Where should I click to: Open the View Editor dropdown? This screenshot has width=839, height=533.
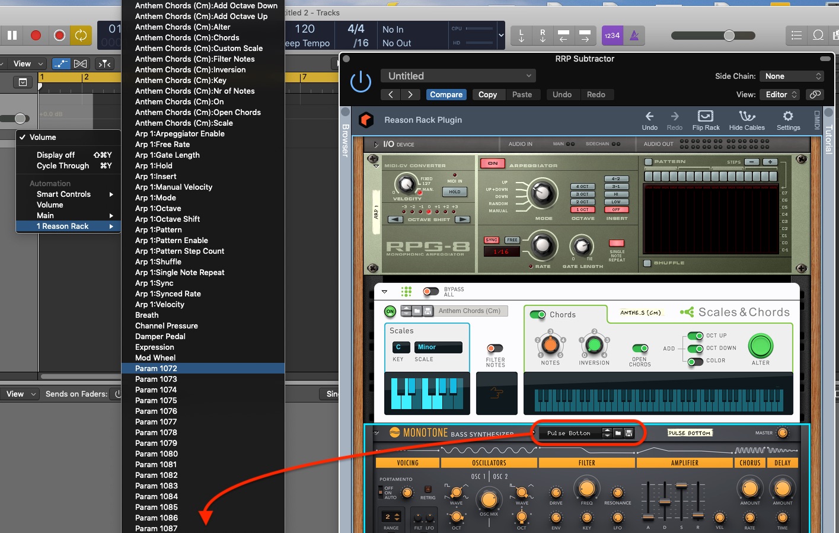click(780, 94)
